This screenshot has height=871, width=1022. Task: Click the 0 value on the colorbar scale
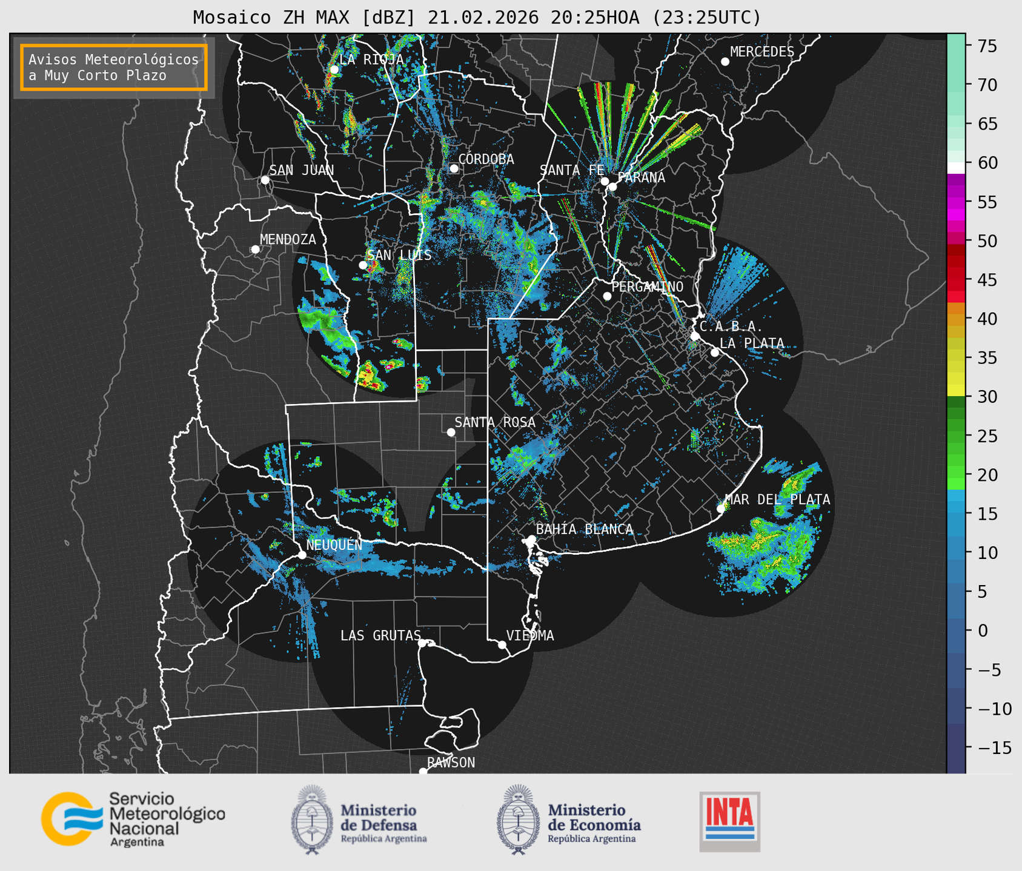pos(983,631)
